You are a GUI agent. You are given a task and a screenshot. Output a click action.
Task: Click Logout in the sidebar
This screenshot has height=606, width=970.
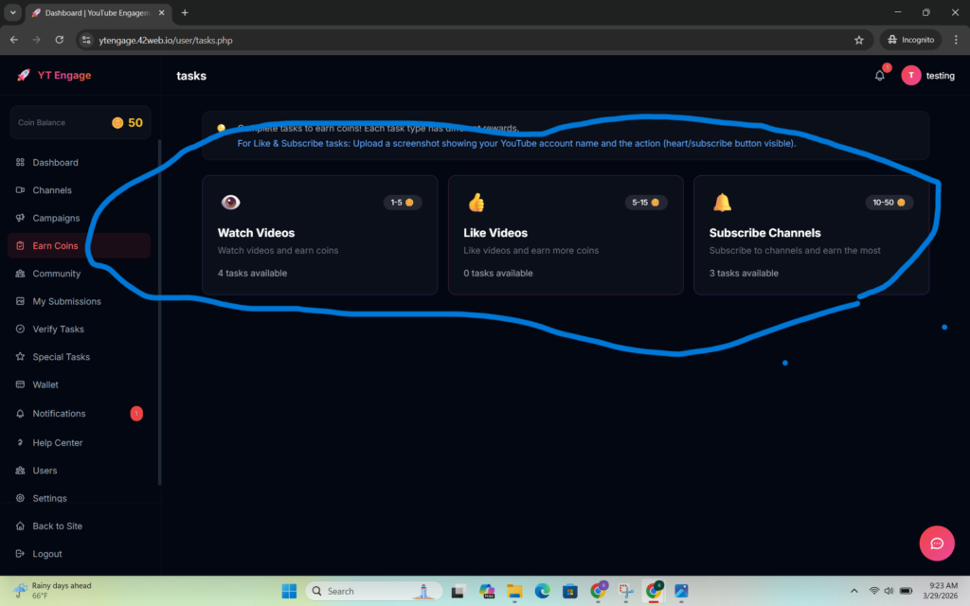click(46, 554)
